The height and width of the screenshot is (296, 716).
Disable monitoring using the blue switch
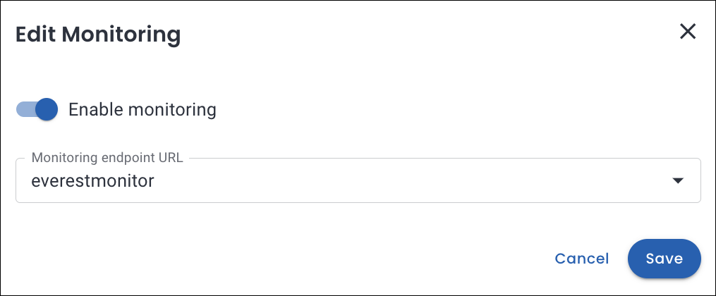coord(37,109)
